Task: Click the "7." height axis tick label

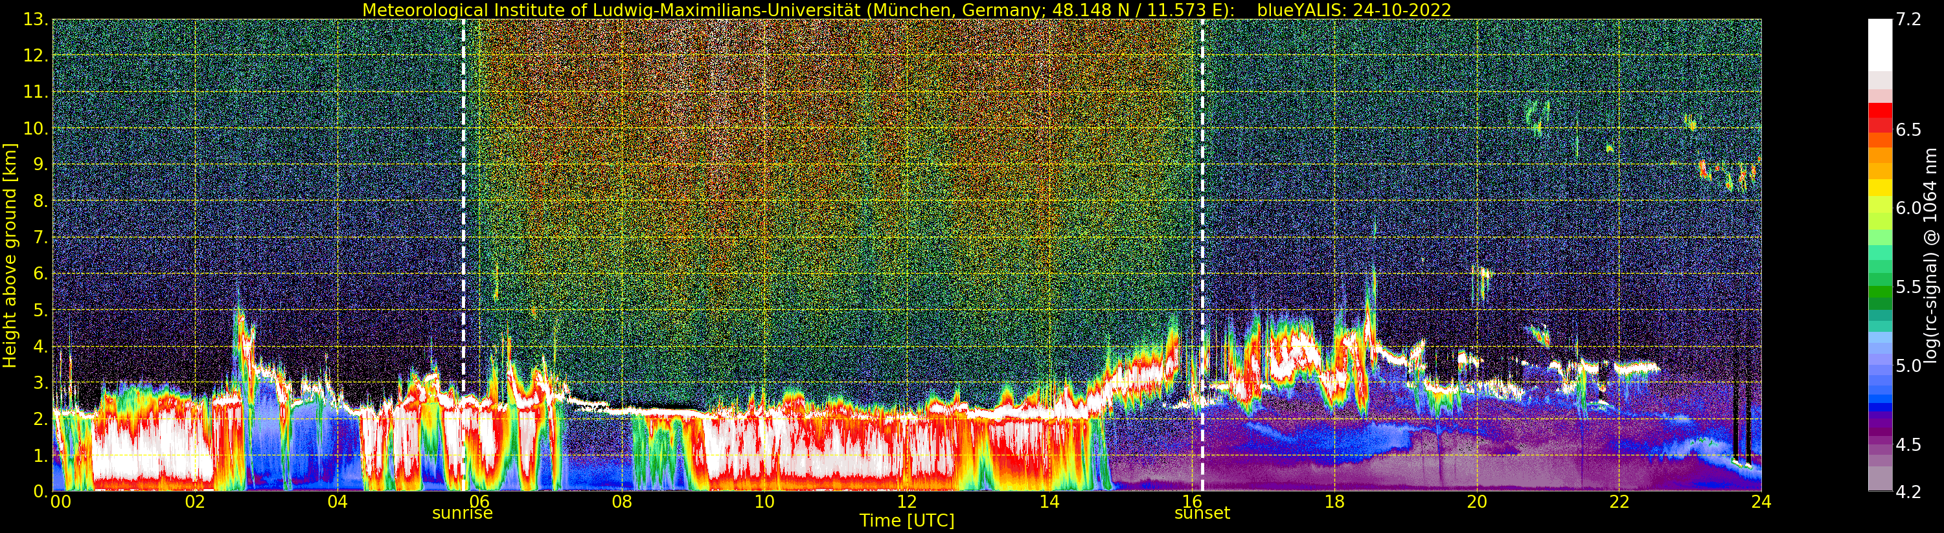Action: (x=41, y=237)
